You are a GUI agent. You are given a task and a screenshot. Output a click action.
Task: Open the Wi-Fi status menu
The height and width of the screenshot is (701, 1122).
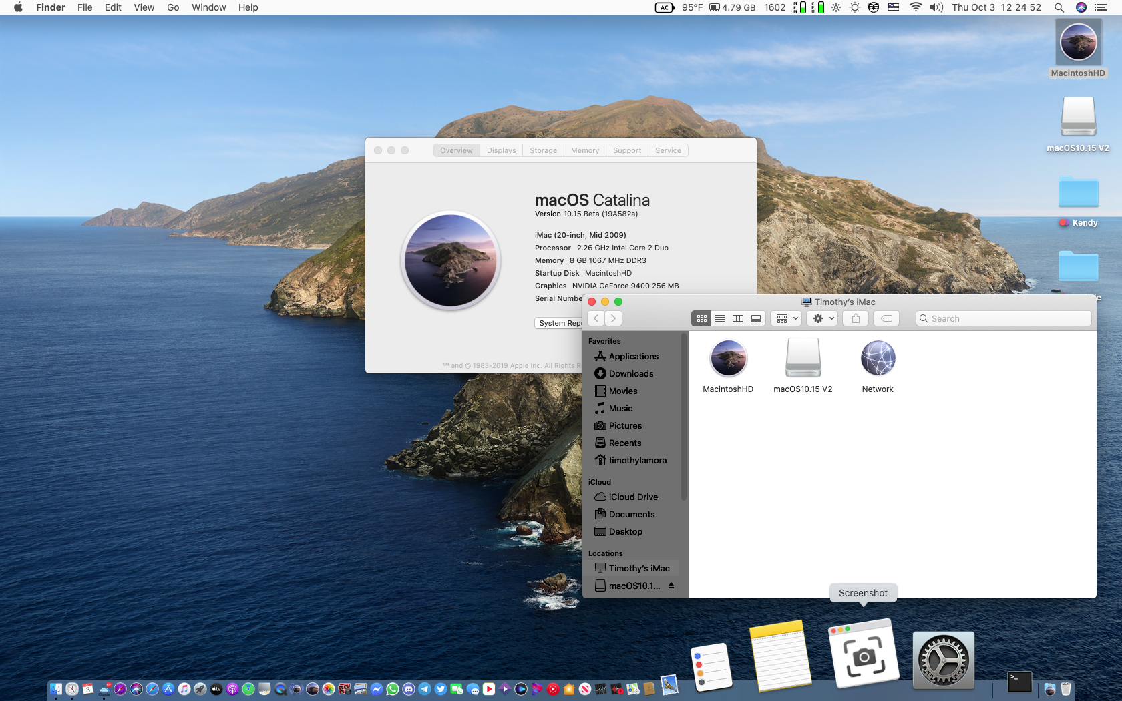click(916, 7)
